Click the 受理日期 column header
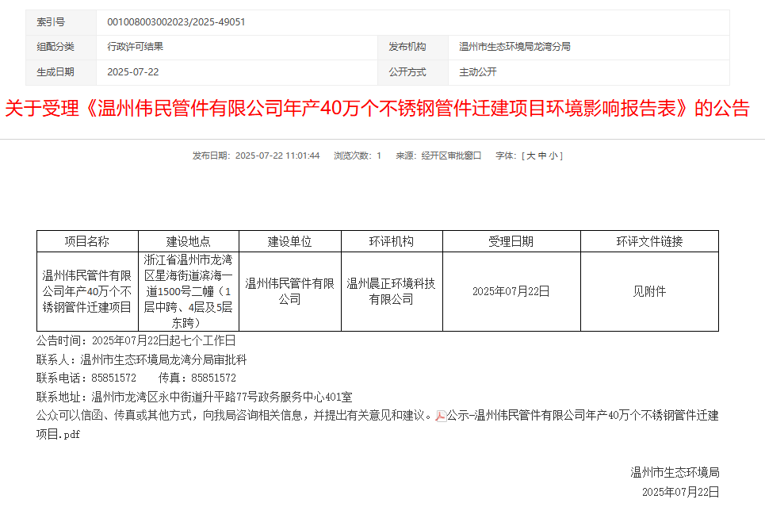The width and height of the screenshot is (765, 507). tap(511, 241)
